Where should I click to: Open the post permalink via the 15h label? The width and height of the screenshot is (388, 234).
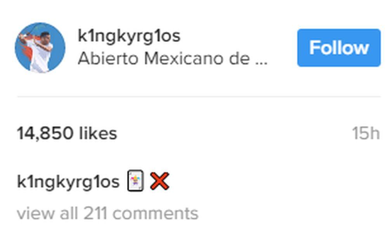366,133
